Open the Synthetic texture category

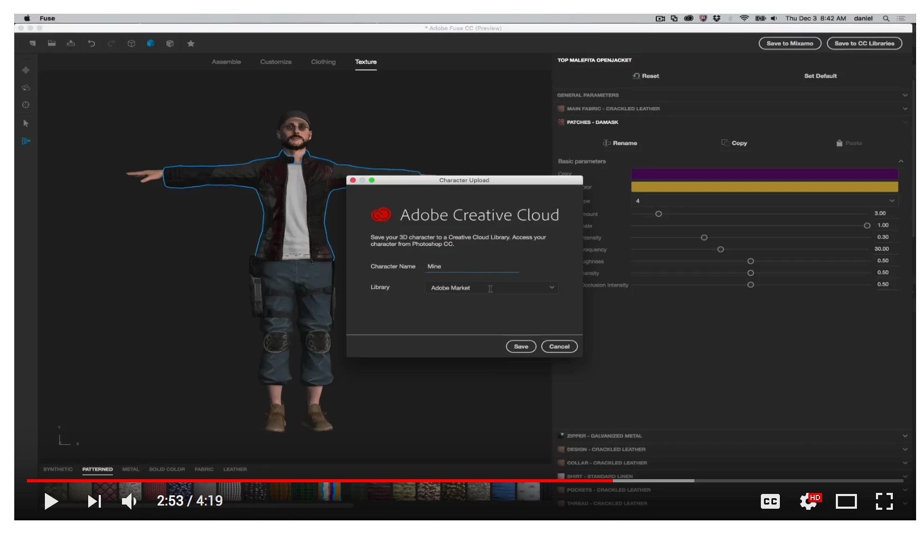58,469
